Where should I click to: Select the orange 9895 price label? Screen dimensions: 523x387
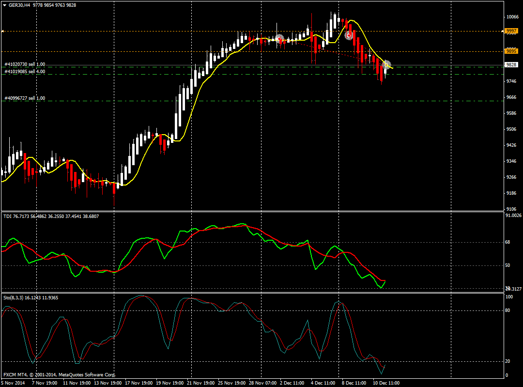tap(511, 51)
